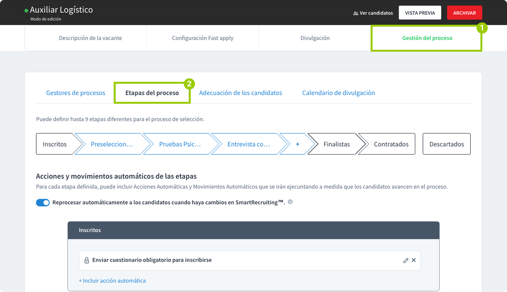Open the Configuración Fast apply tab

point(202,38)
